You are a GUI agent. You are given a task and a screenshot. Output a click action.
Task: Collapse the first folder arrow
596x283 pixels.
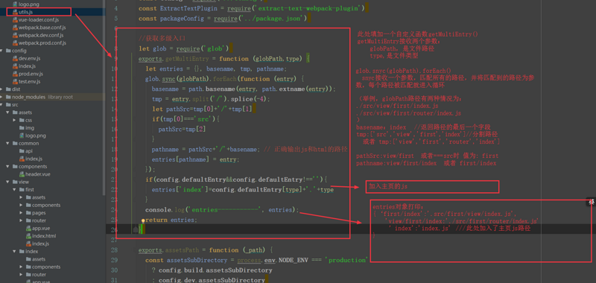click(x=15, y=190)
